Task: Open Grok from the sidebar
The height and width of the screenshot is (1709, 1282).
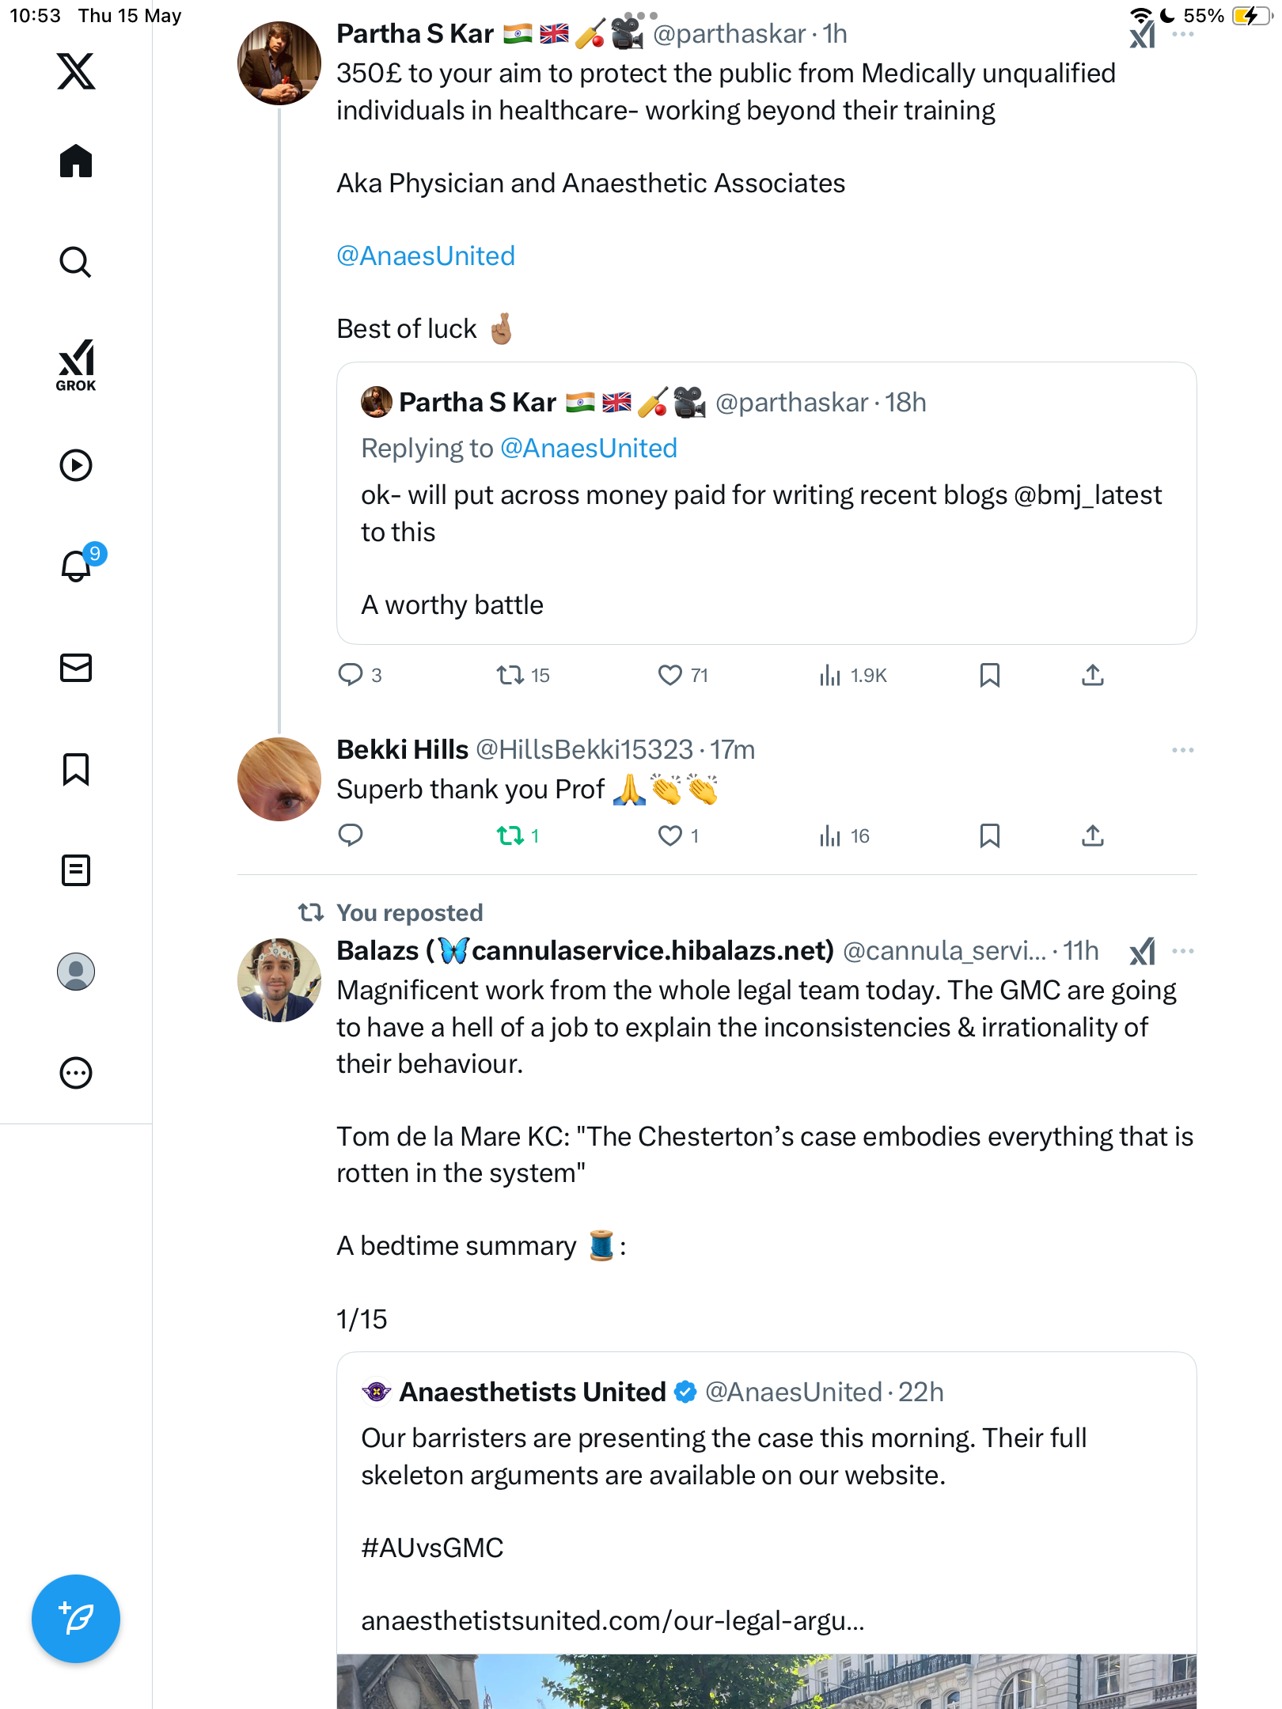Action: tap(76, 365)
